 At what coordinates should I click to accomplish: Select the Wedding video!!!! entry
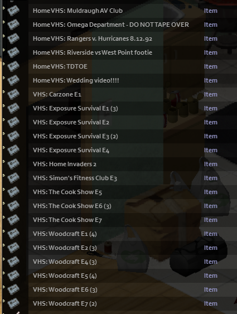coord(76,80)
